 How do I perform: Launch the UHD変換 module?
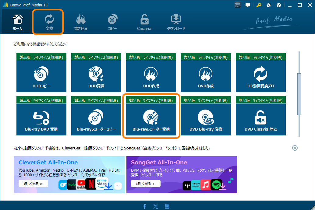coord(96,76)
